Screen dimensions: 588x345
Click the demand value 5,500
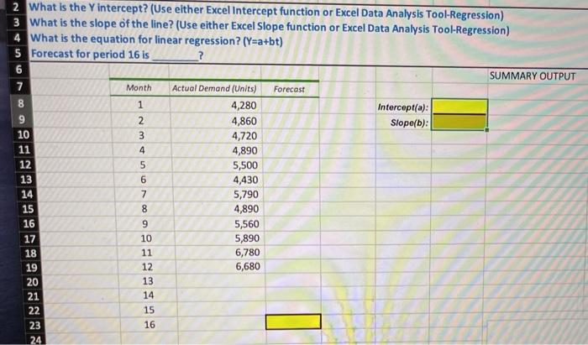[x=245, y=165]
